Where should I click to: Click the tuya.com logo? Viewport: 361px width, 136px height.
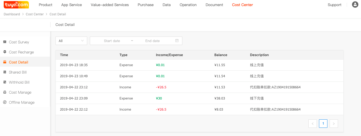(16, 5)
